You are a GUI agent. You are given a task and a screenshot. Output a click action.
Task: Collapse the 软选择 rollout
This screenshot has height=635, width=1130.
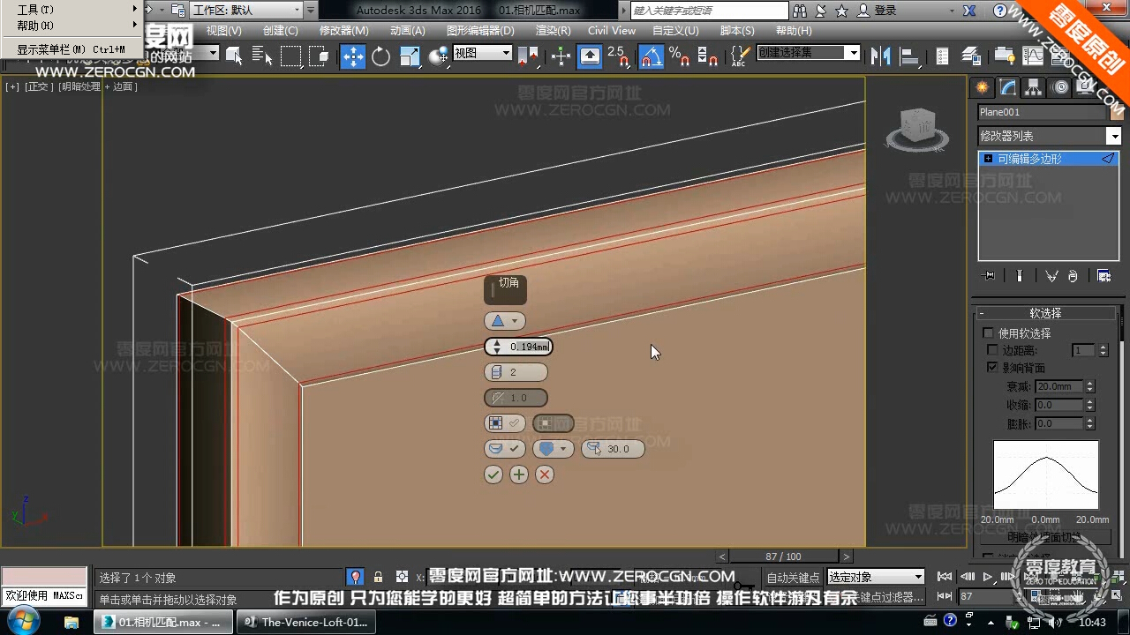[1045, 313]
